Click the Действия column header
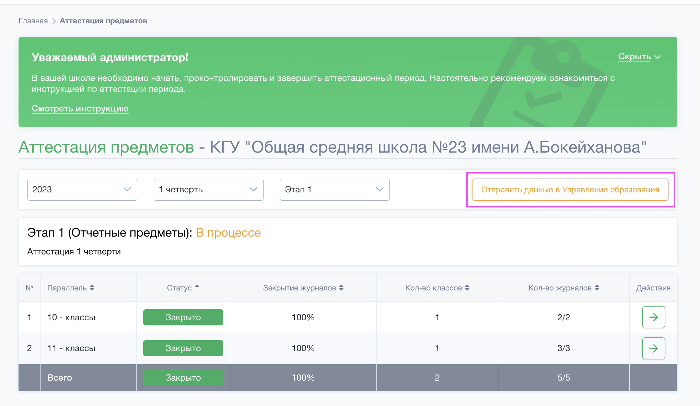The height and width of the screenshot is (406, 700). tap(653, 288)
